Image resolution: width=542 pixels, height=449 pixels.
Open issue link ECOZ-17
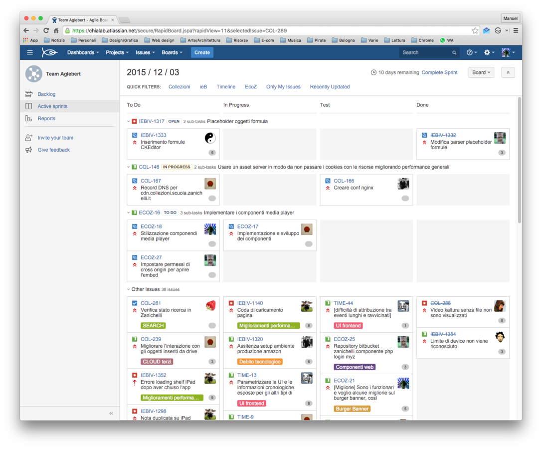click(247, 226)
